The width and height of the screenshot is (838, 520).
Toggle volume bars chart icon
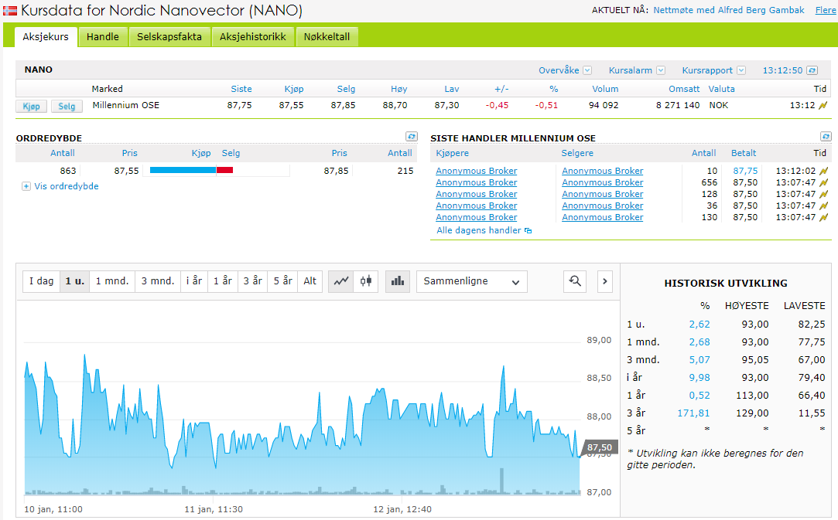398,281
